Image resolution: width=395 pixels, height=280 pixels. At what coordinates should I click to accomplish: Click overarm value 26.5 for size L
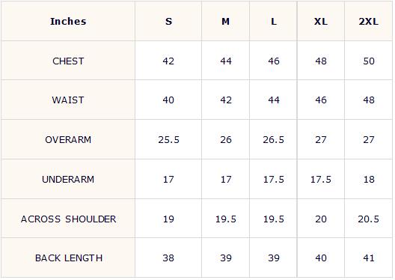274,139
